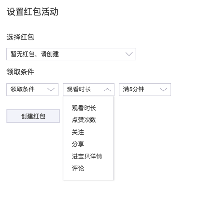Screen dimensions: 203x203
Task: Click the 满5分钟 dropdown chevron arrow
Action: tap(163, 90)
